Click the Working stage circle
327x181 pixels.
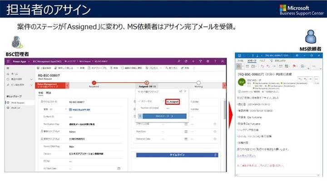(198, 83)
